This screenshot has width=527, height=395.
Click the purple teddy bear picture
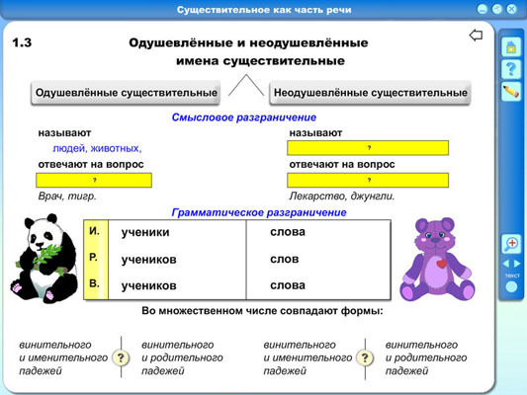coord(437,259)
